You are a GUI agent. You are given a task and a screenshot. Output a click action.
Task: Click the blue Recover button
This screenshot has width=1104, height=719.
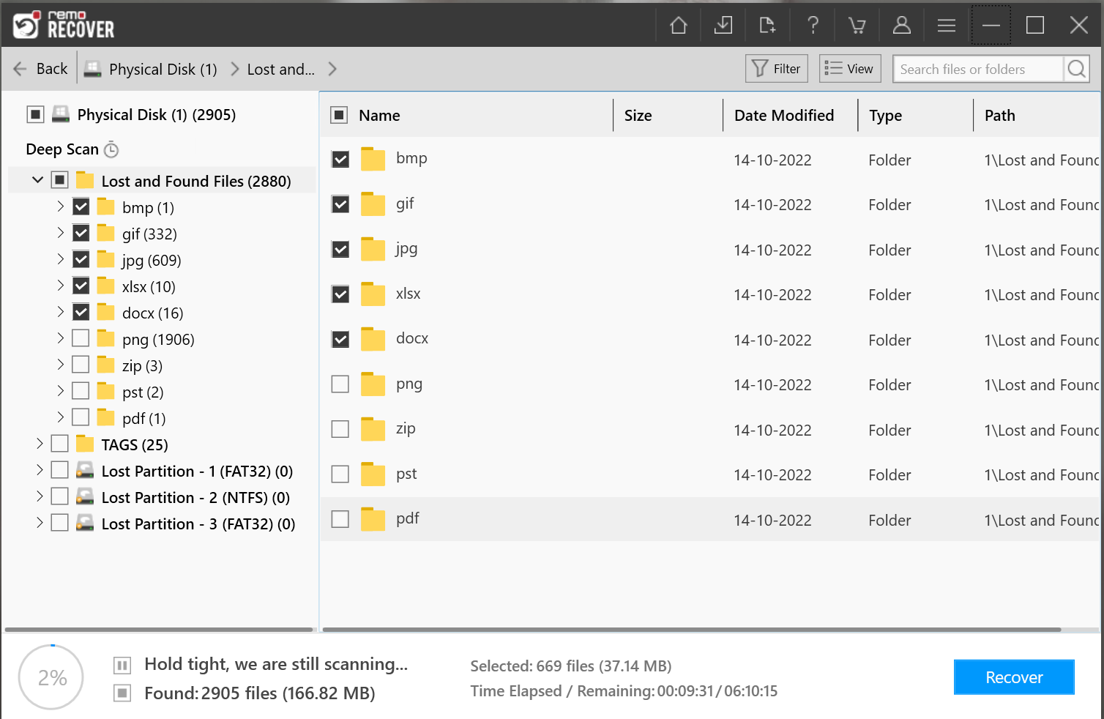point(1014,677)
